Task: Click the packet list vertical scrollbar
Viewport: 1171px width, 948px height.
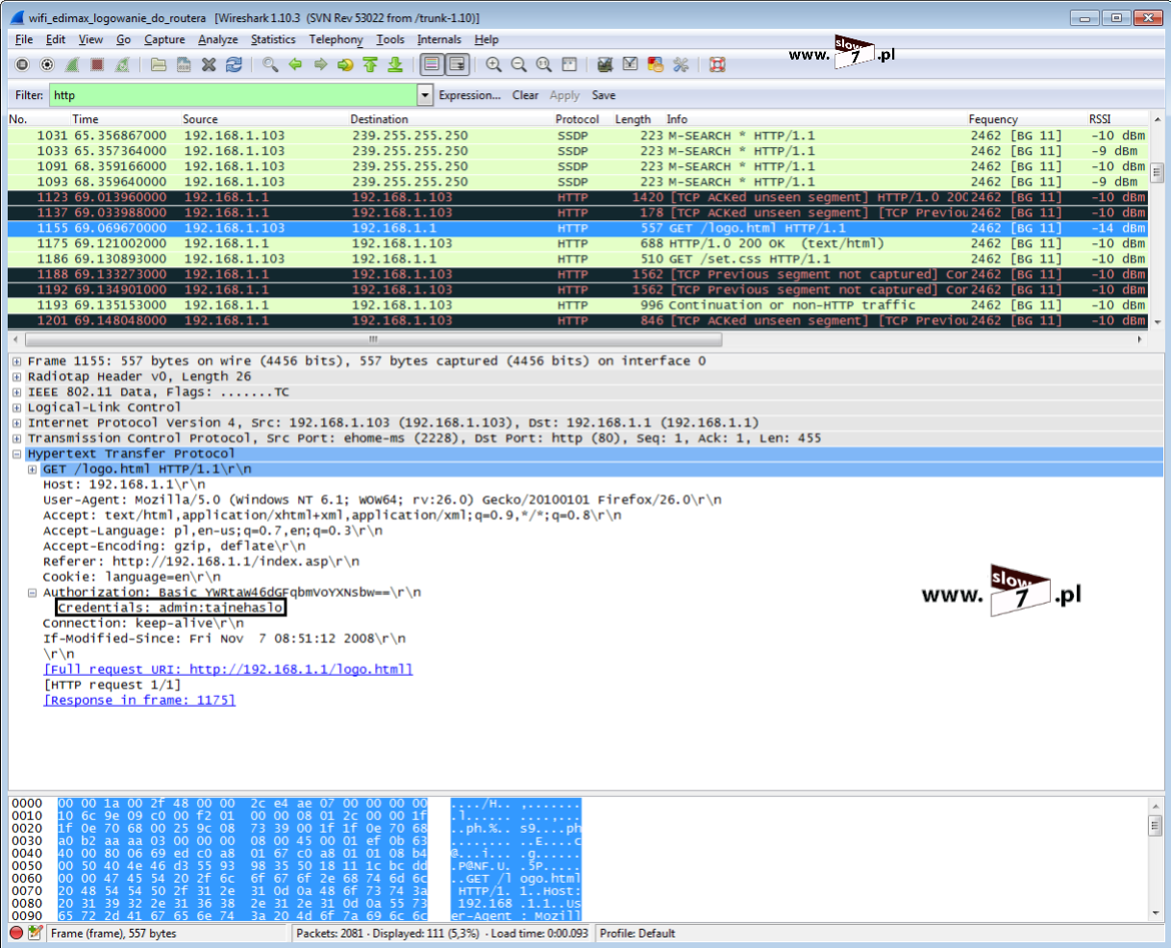Action: (x=1156, y=174)
